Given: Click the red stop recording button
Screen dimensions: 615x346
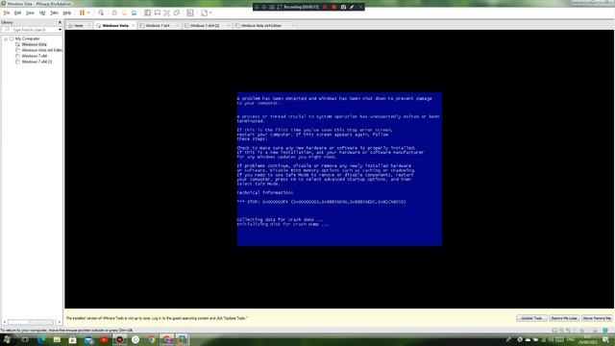Looking at the screenshot, I should [x=334, y=7].
